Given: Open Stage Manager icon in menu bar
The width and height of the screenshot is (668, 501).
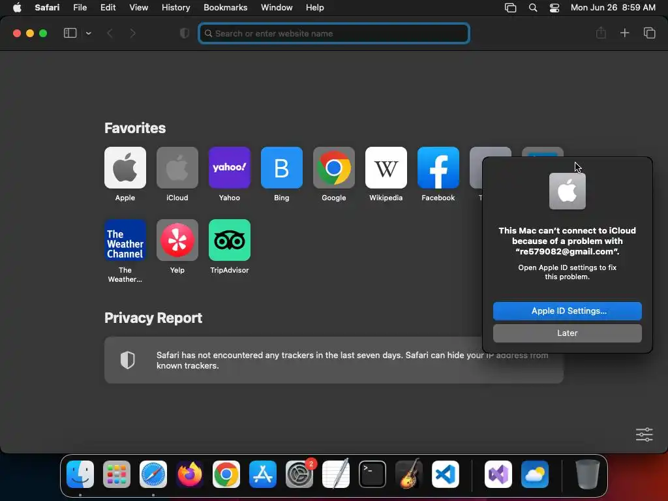Looking at the screenshot, I should [x=510, y=8].
